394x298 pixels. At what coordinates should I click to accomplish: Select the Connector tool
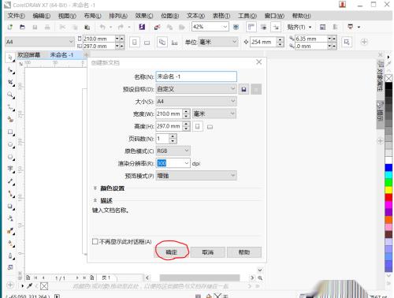10,194
